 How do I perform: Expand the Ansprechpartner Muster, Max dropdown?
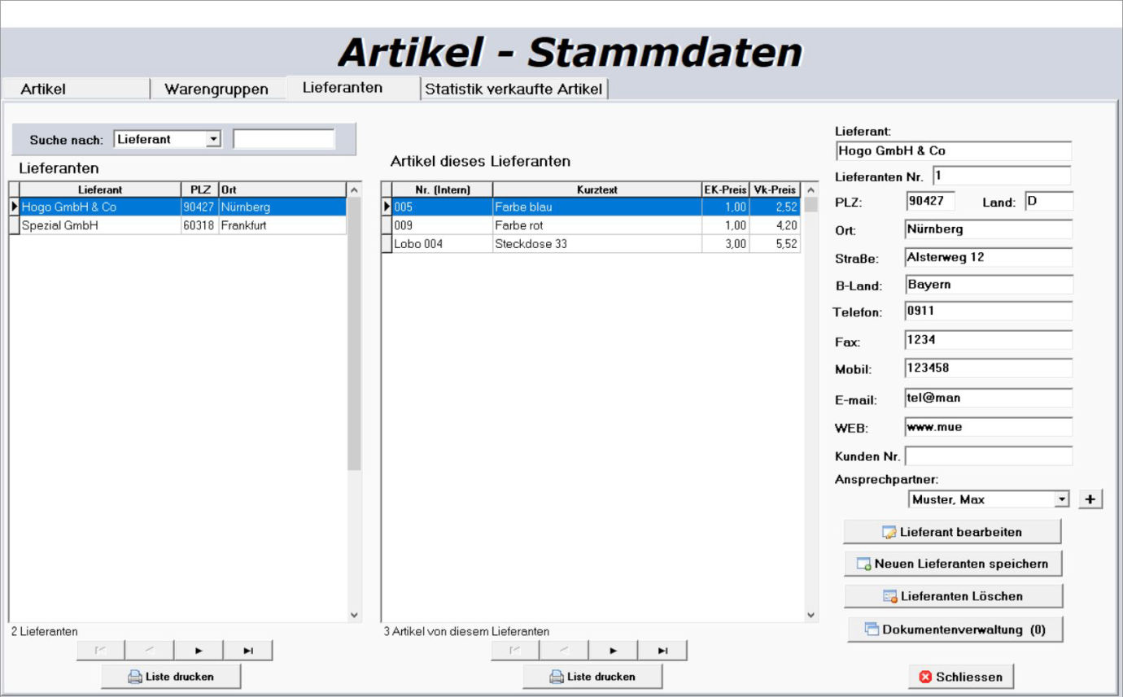point(1061,499)
